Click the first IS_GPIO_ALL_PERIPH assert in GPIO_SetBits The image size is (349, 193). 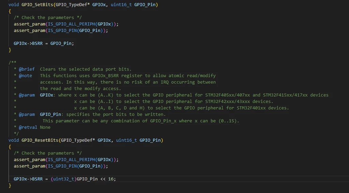66,24
